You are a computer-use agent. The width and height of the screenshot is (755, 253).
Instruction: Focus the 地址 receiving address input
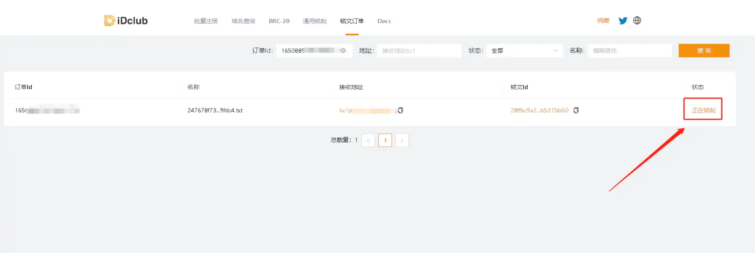[x=419, y=51]
